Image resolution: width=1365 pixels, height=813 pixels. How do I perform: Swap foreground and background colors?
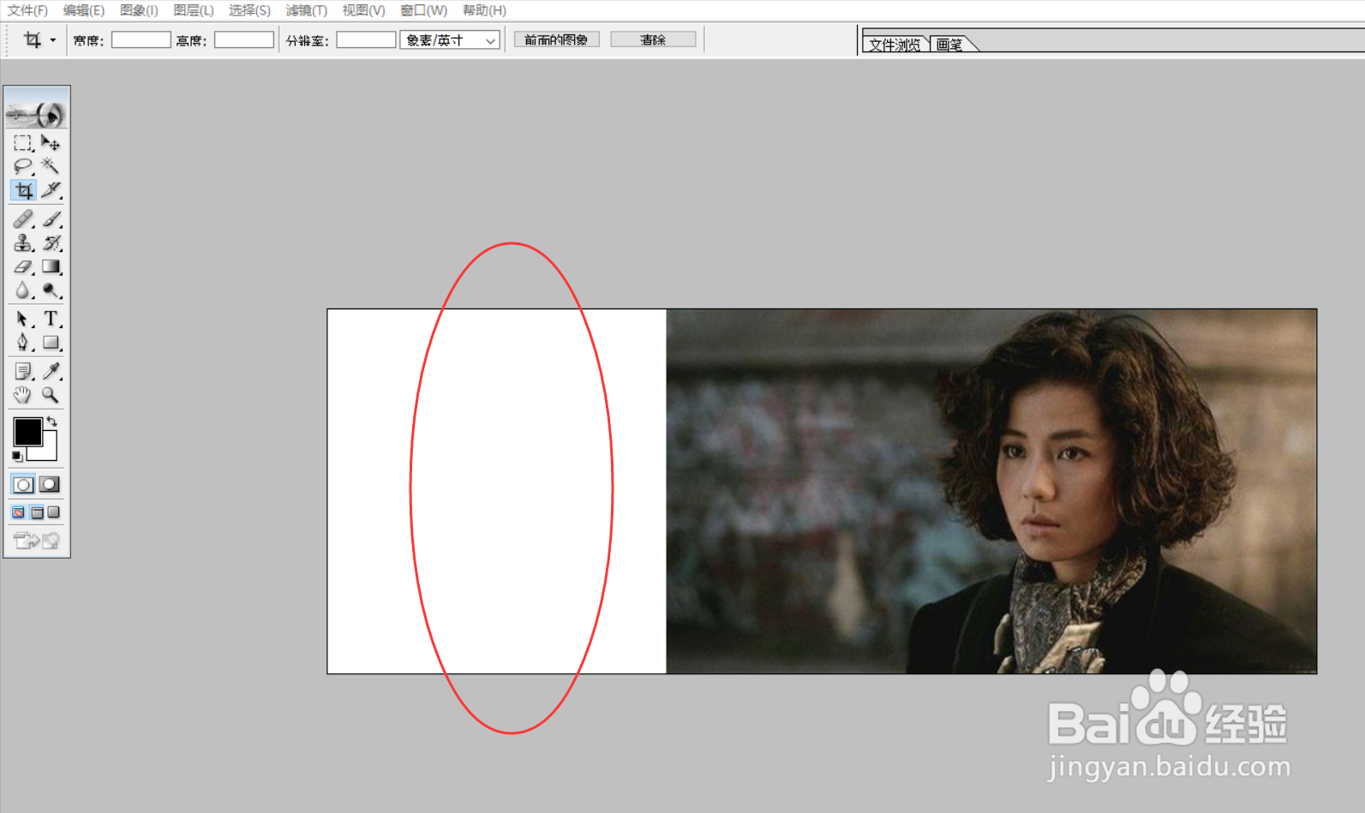(52, 421)
